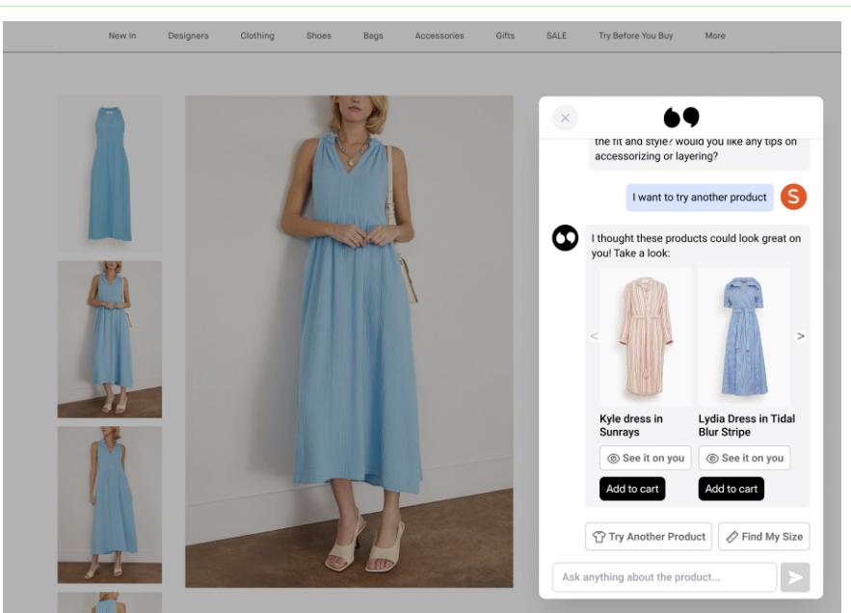Expand the More menu

(715, 36)
